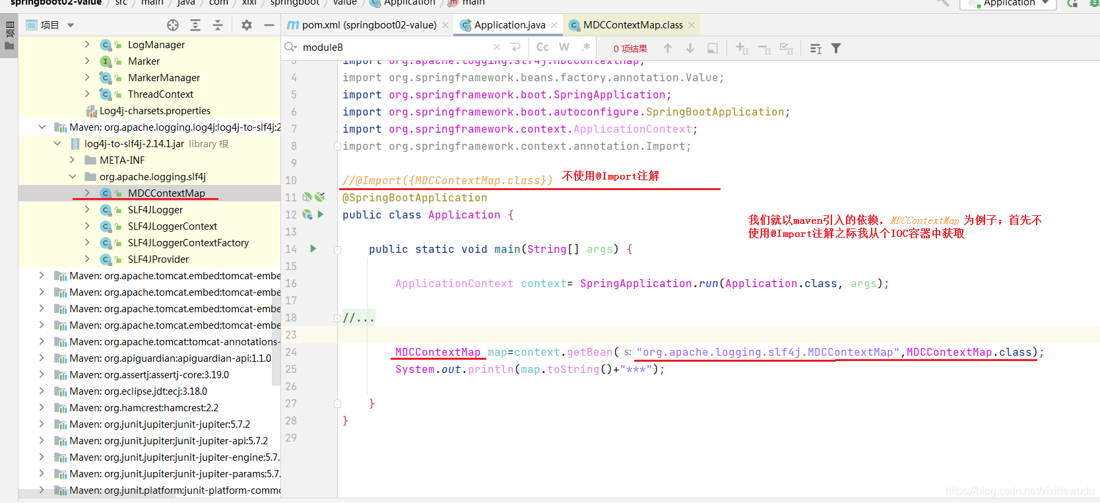Close the Application.java tab
This screenshot has width=1100, height=503.
click(x=554, y=25)
